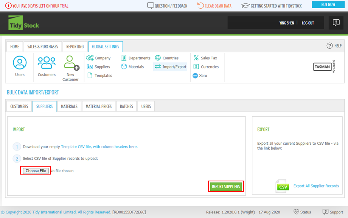Click the Question / Feedback speech bubble icon

coord(151,6)
